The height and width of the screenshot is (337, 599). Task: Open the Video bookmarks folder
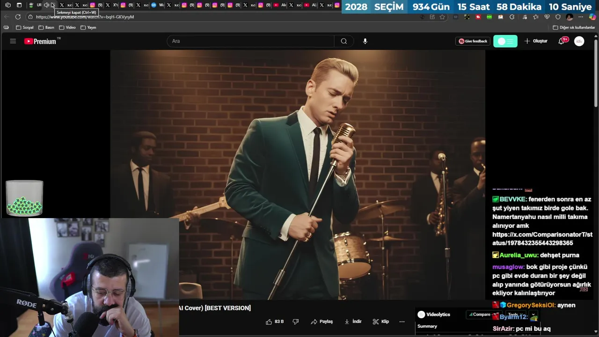click(67, 28)
